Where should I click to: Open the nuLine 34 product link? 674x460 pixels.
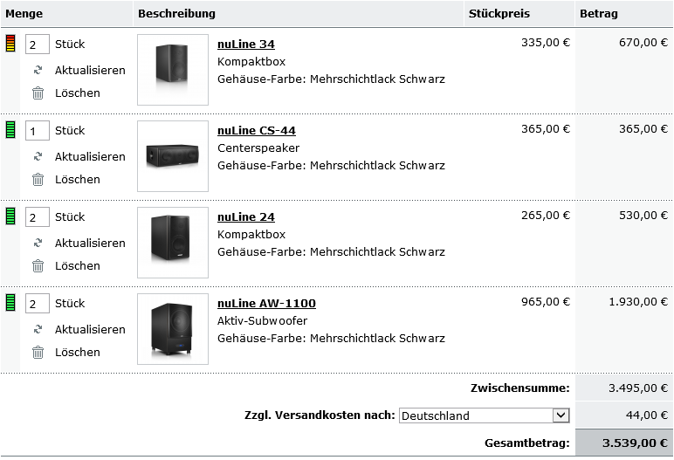[246, 45]
